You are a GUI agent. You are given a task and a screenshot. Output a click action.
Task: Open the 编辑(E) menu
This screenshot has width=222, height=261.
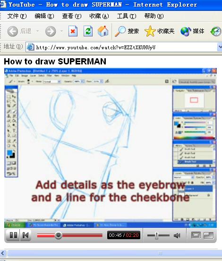click(44, 16)
